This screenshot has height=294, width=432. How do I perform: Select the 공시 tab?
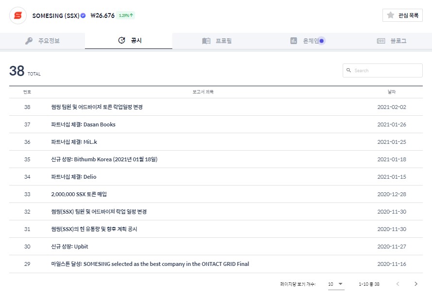(129, 40)
